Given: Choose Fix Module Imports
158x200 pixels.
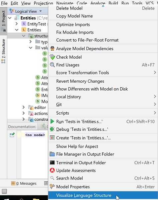Looking at the screenshot, I should (103, 32).
